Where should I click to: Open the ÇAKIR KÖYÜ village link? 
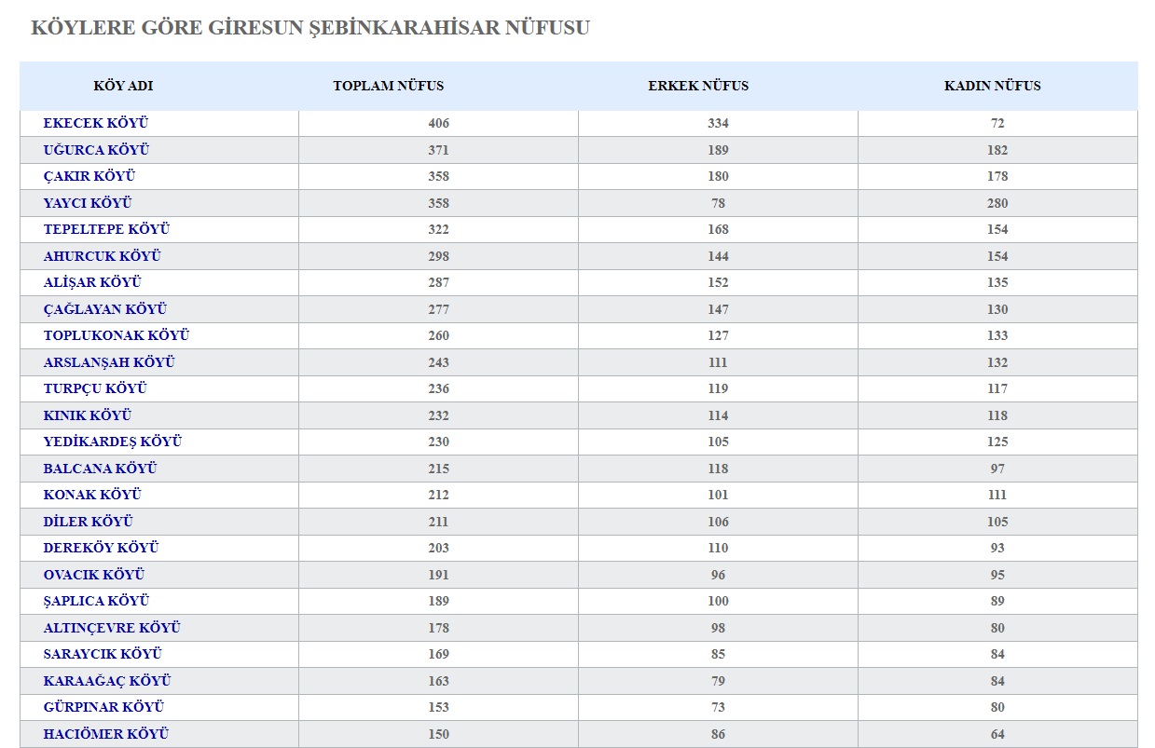pos(89,176)
